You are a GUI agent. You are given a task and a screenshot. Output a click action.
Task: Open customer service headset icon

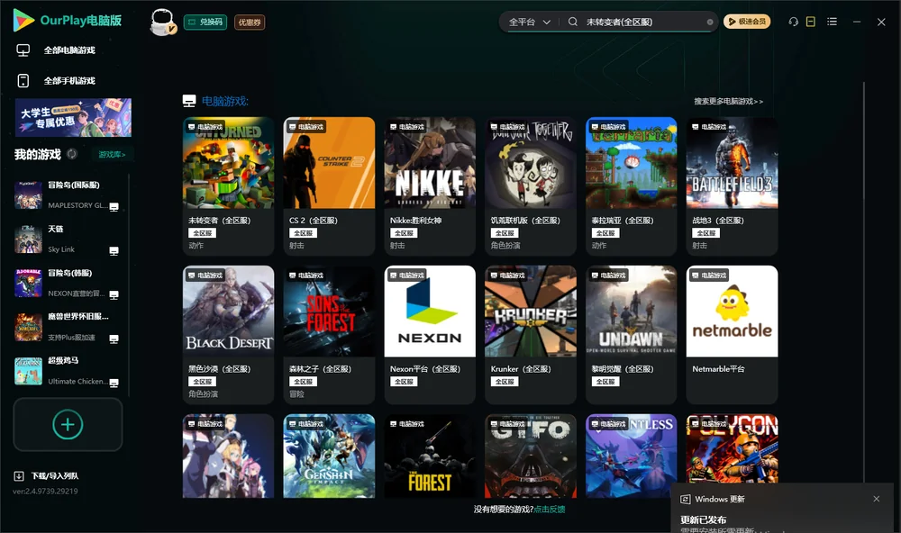point(794,22)
